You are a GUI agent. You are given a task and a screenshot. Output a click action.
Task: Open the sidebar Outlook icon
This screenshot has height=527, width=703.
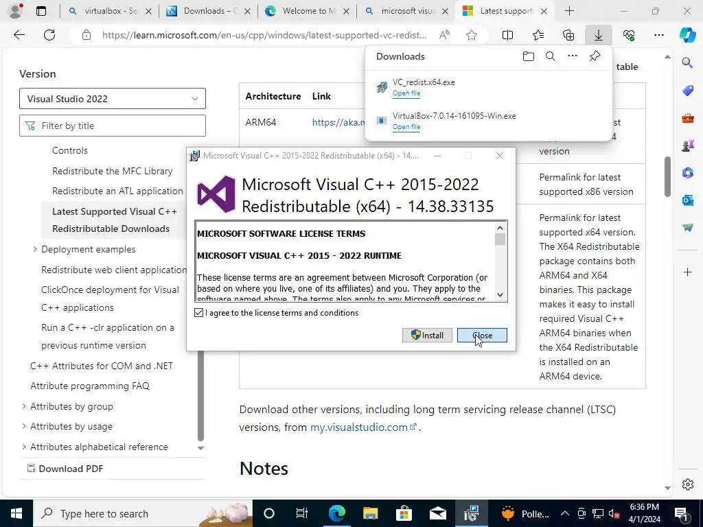pos(687,200)
